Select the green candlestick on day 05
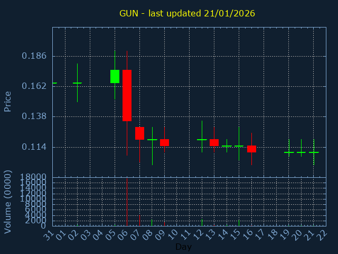 coord(115,76)
